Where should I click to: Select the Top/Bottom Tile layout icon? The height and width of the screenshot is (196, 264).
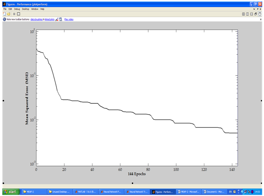251,14
